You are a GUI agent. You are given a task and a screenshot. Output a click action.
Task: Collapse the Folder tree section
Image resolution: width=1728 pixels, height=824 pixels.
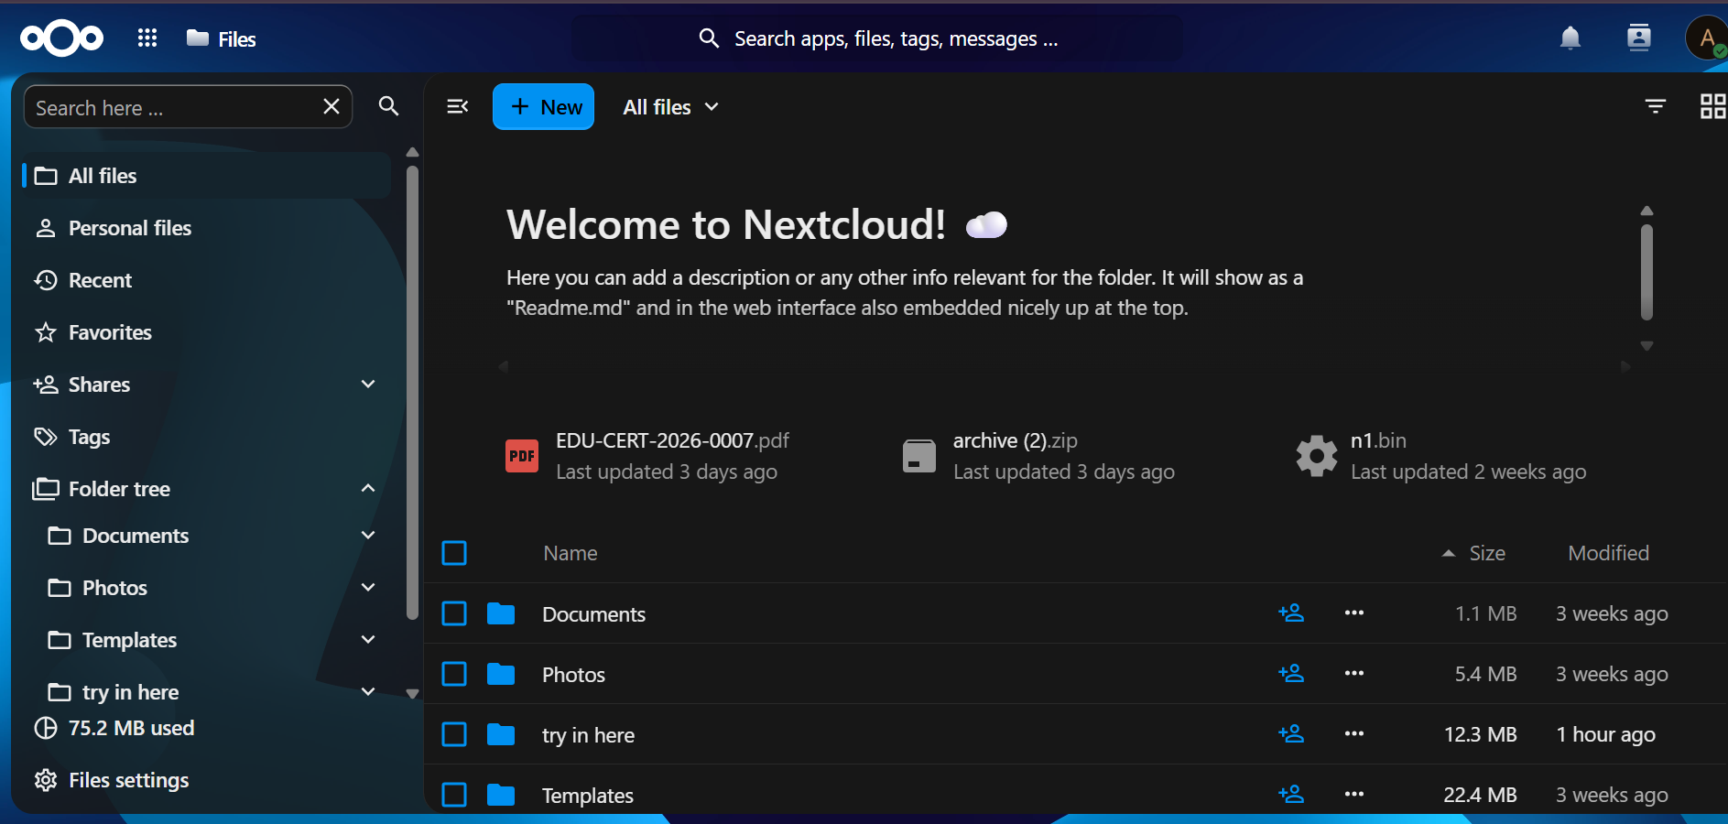368,488
